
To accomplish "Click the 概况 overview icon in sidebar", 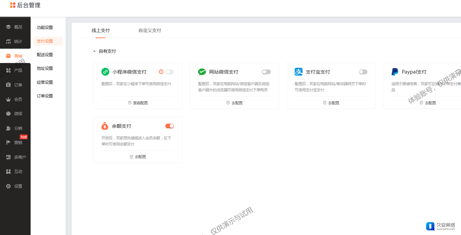I will pyautogui.click(x=9, y=27).
